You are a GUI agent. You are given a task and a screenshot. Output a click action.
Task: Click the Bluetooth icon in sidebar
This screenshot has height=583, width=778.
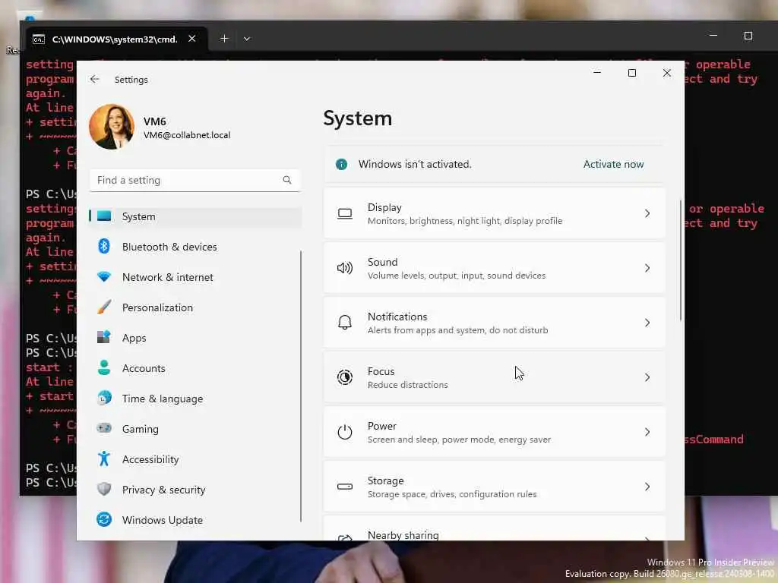point(103,247)
